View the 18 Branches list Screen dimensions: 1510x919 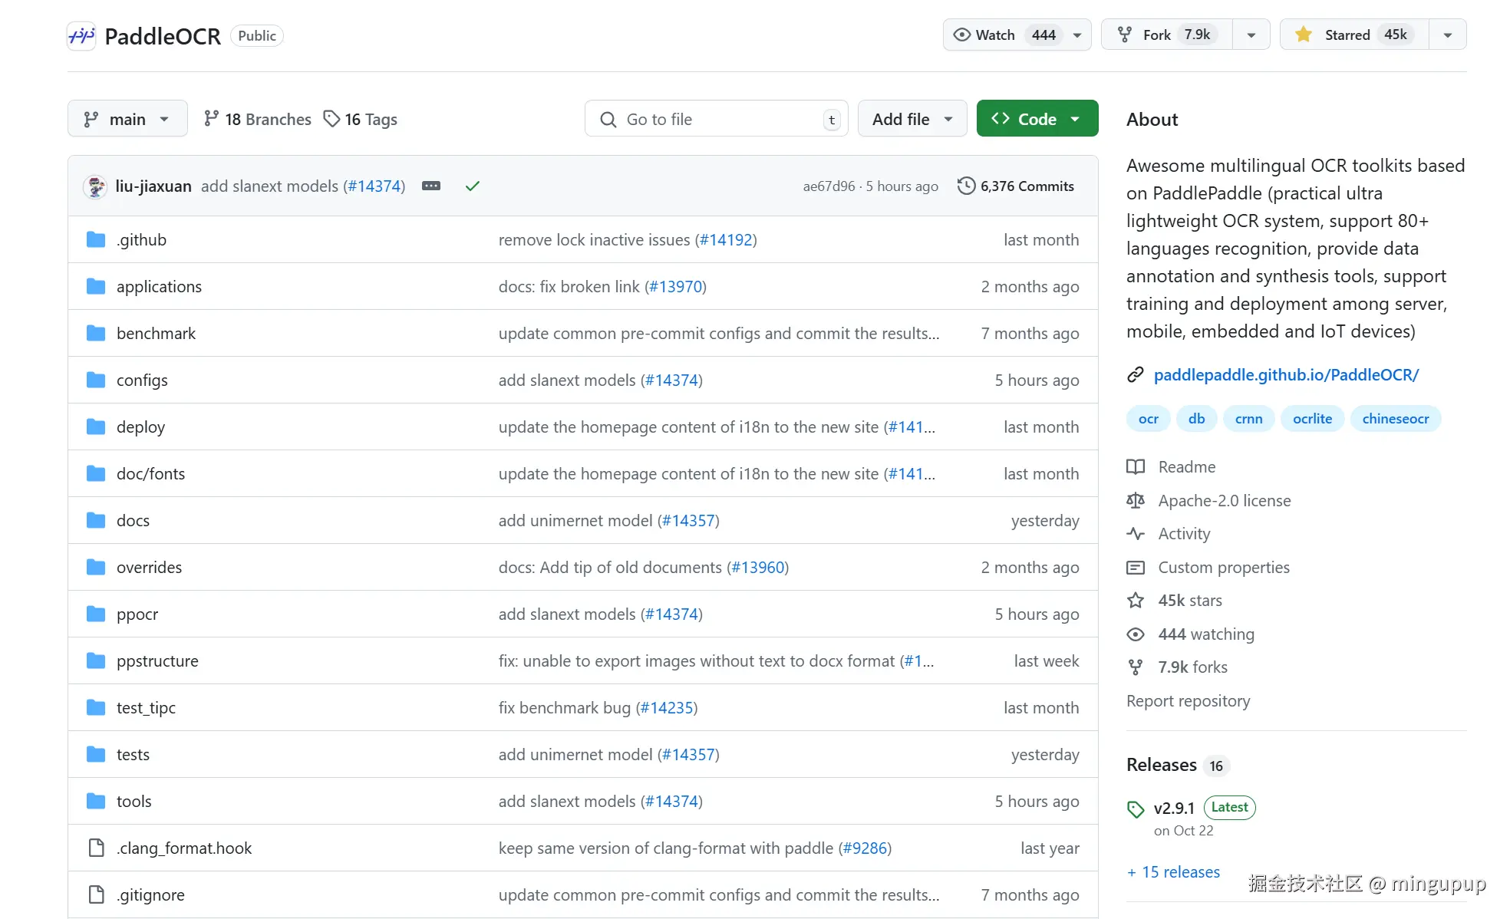pos(258,120)
